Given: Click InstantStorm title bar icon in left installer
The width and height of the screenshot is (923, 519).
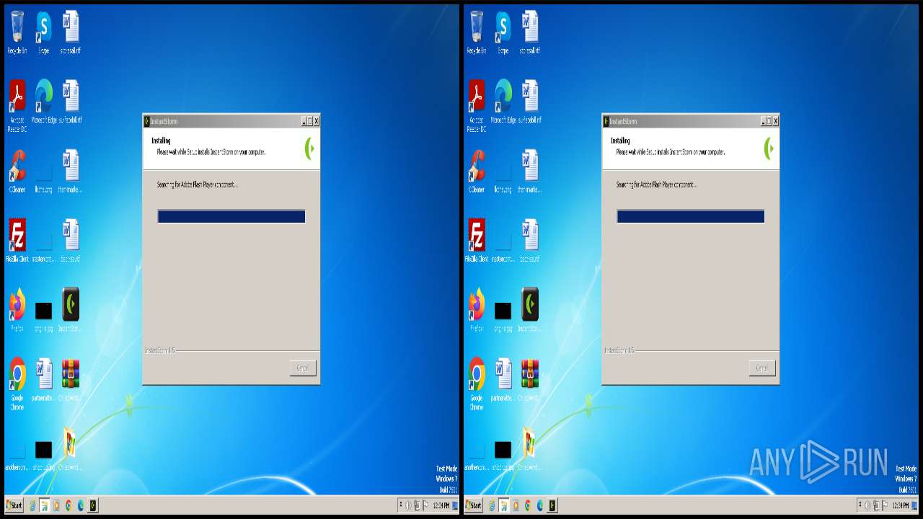Looking at the screenshot, I should [x=147, y=121].
